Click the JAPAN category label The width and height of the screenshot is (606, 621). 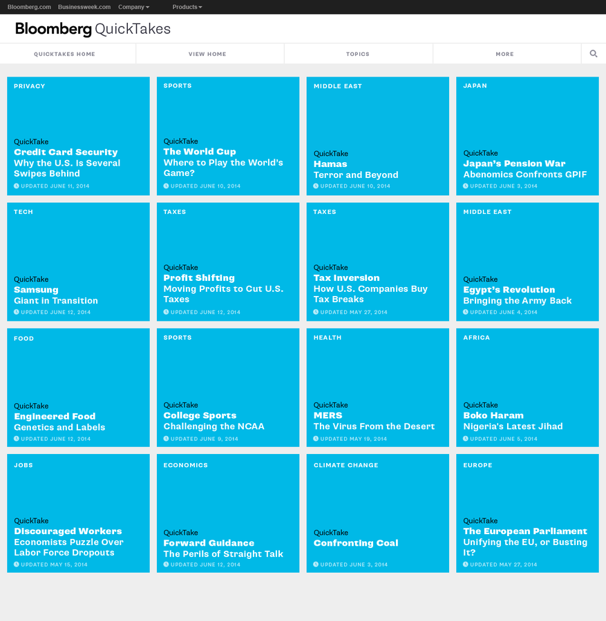[x=475, y=86]
